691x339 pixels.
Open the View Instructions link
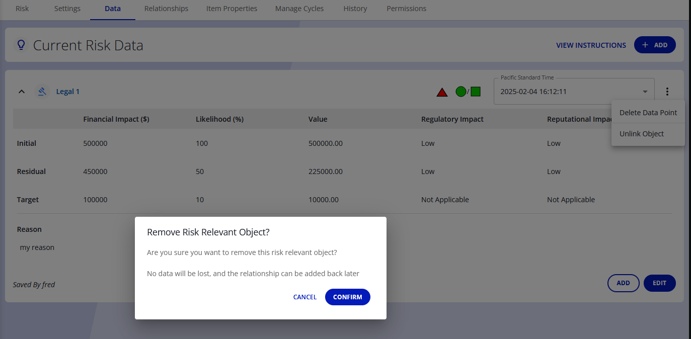point(591,45)
